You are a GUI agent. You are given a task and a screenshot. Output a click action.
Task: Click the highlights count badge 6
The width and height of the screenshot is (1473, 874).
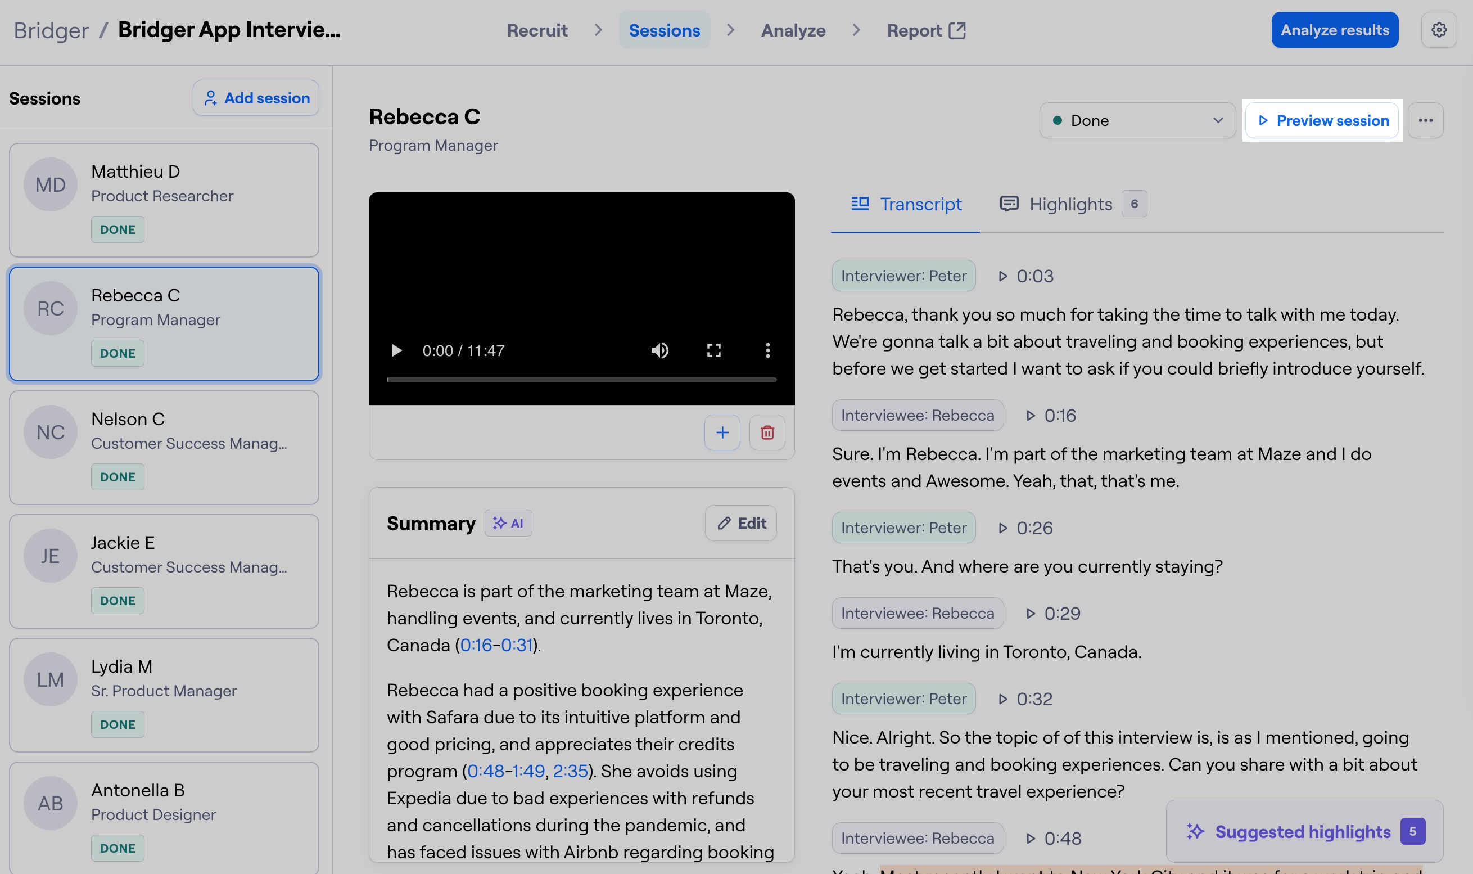pyautogui.click(x=1135, y=204)
